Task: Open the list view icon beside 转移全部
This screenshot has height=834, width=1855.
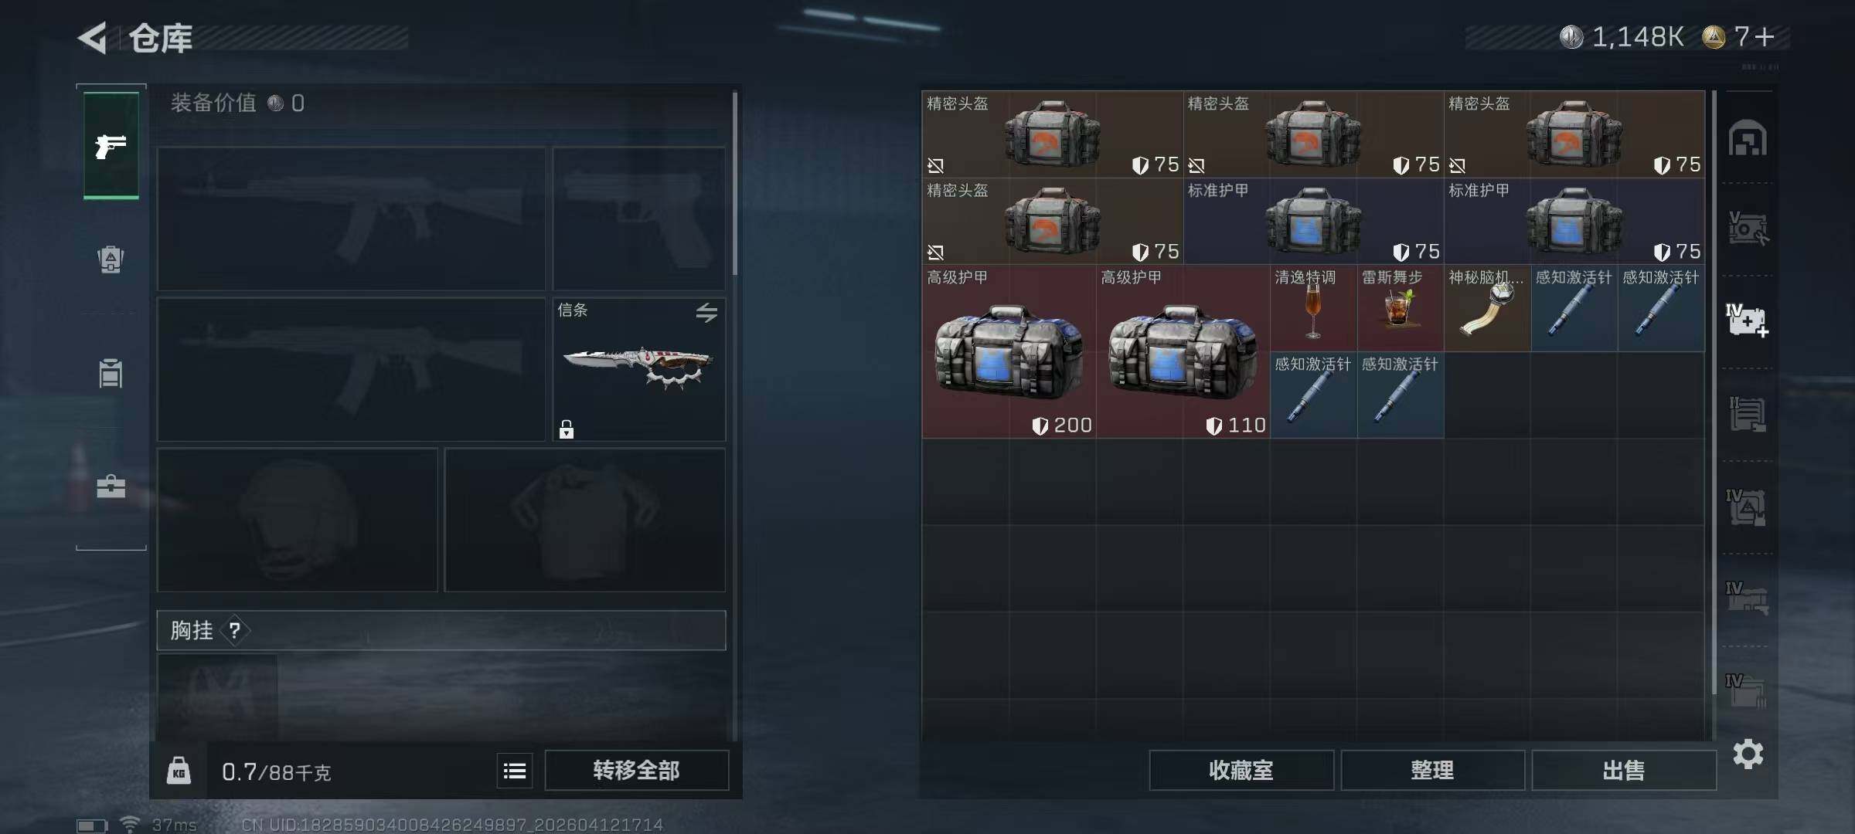Action: (x=515, y=771)
